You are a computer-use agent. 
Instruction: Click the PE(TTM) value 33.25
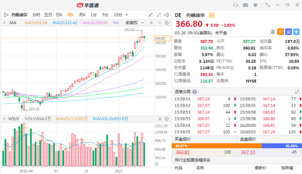tap(250, 61)
